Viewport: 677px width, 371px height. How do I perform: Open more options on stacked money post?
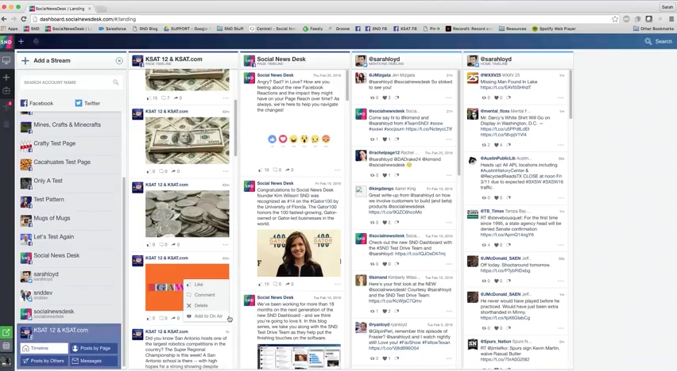coord(226,171)
